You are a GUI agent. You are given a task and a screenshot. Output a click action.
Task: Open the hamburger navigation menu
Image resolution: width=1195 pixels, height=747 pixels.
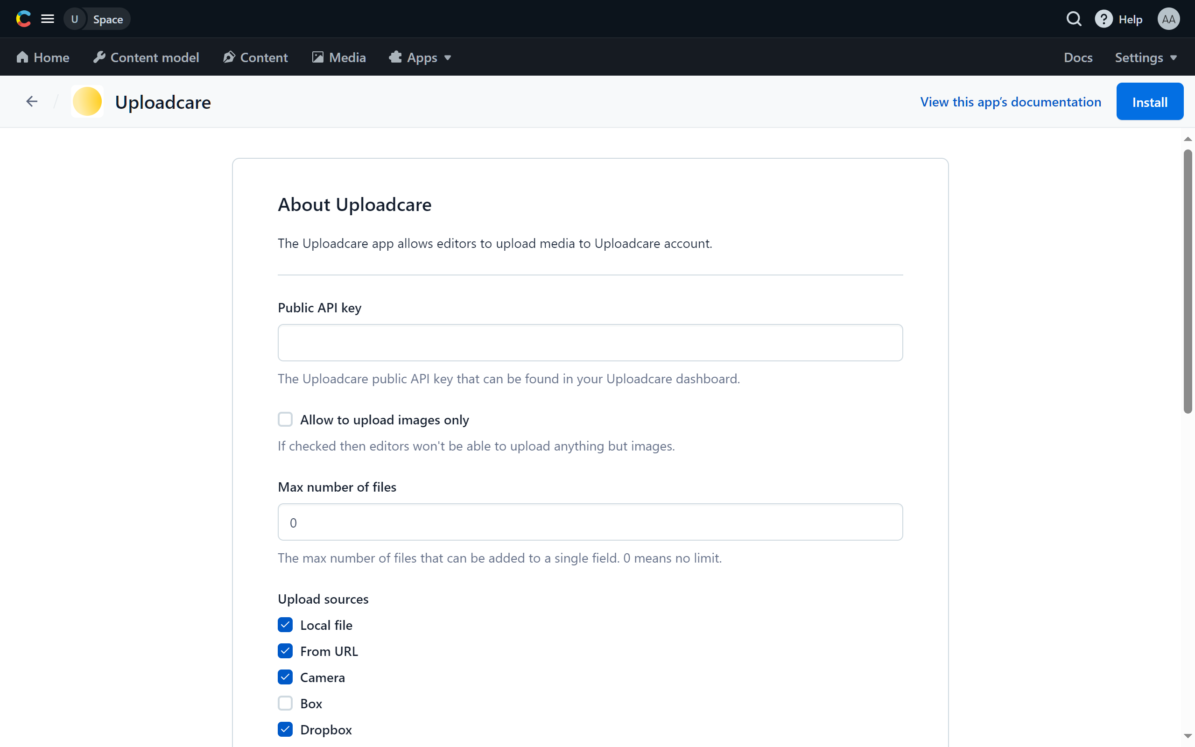click(x=48, y=18)
